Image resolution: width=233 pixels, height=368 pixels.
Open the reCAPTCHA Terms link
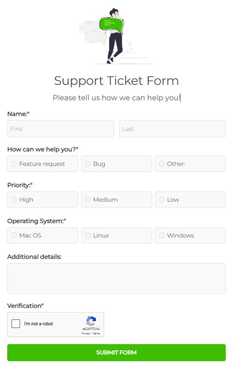tap(96, 334)
